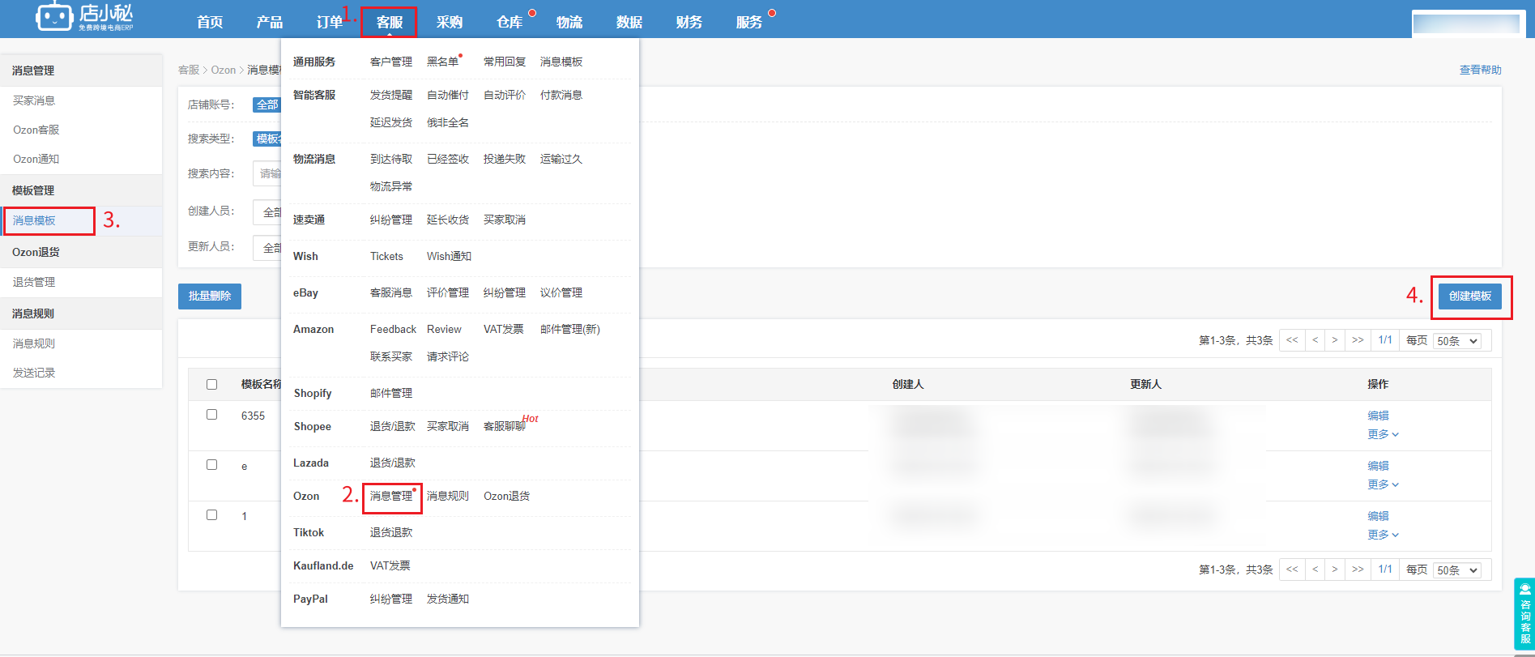Go to previous page in bottom pagination
Screen dimensions: 1535x657
pyautogui.click(x=1315, y=570)
